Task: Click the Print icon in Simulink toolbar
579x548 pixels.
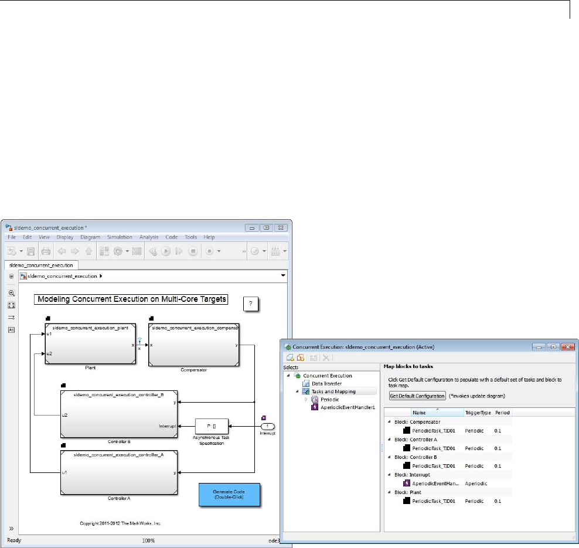Action: point(46,251)
